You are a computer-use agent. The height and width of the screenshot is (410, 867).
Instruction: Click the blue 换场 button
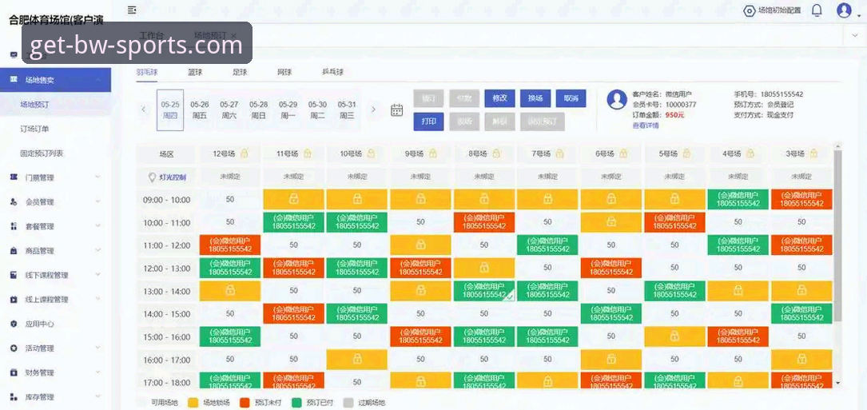(x=535, y=98)
